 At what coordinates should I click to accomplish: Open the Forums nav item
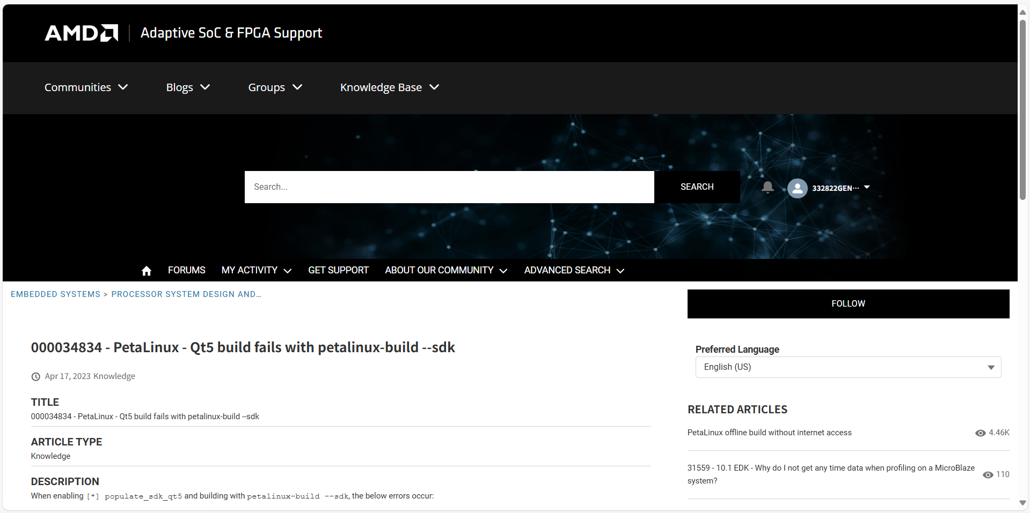point(187,270)
